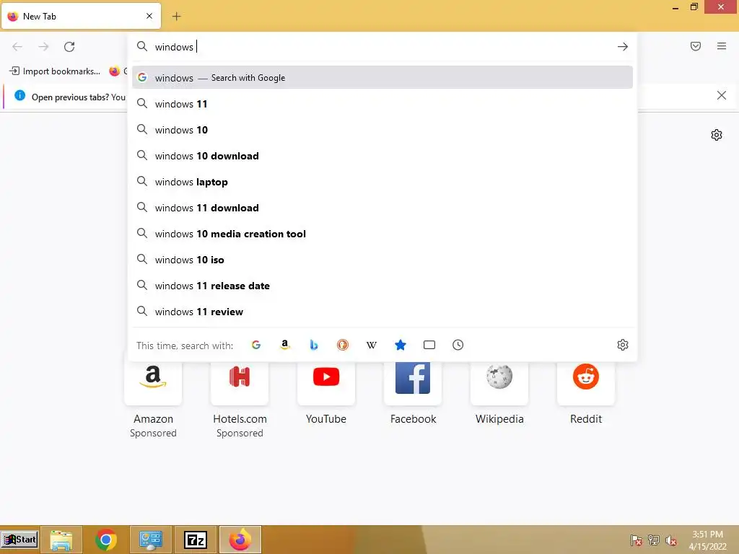This screenshot has width=739, height=554.
Task: Choose the 'windows 10' suggestion
Action: [382, 130]
